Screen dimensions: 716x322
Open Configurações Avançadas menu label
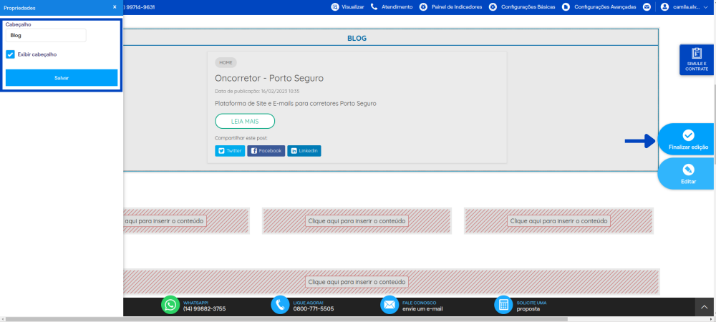[x=605, y=7]
